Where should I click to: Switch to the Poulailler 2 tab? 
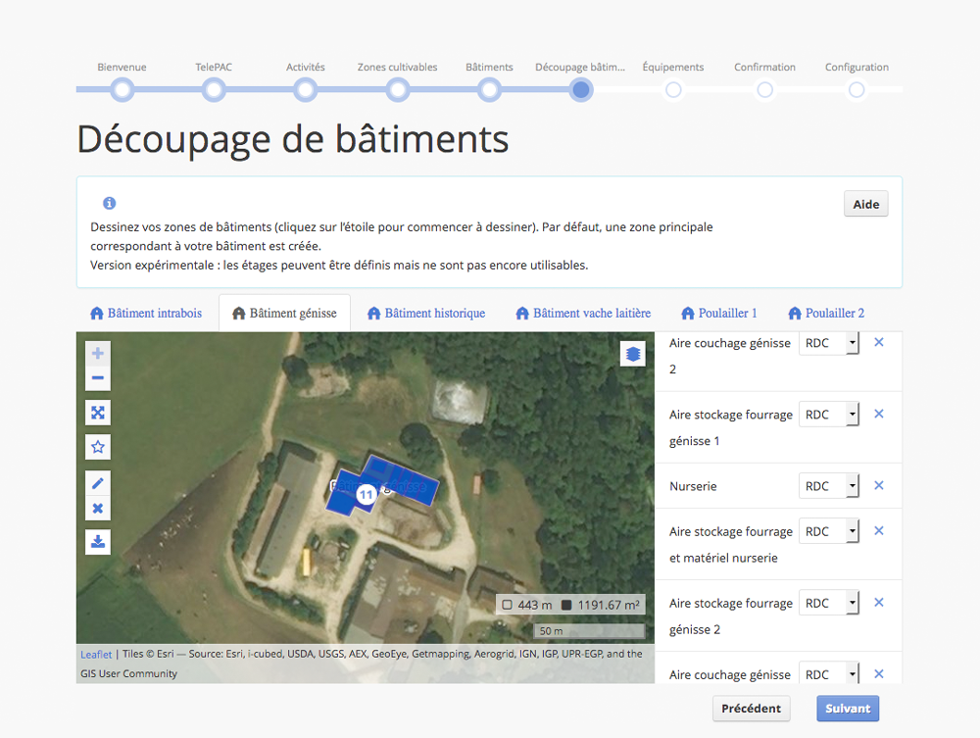826,313
